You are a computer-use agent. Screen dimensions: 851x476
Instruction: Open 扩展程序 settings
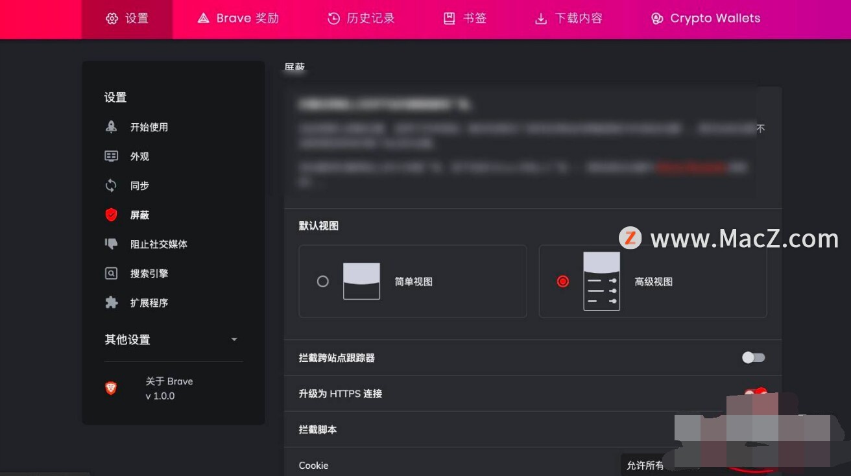click(149, 303)
